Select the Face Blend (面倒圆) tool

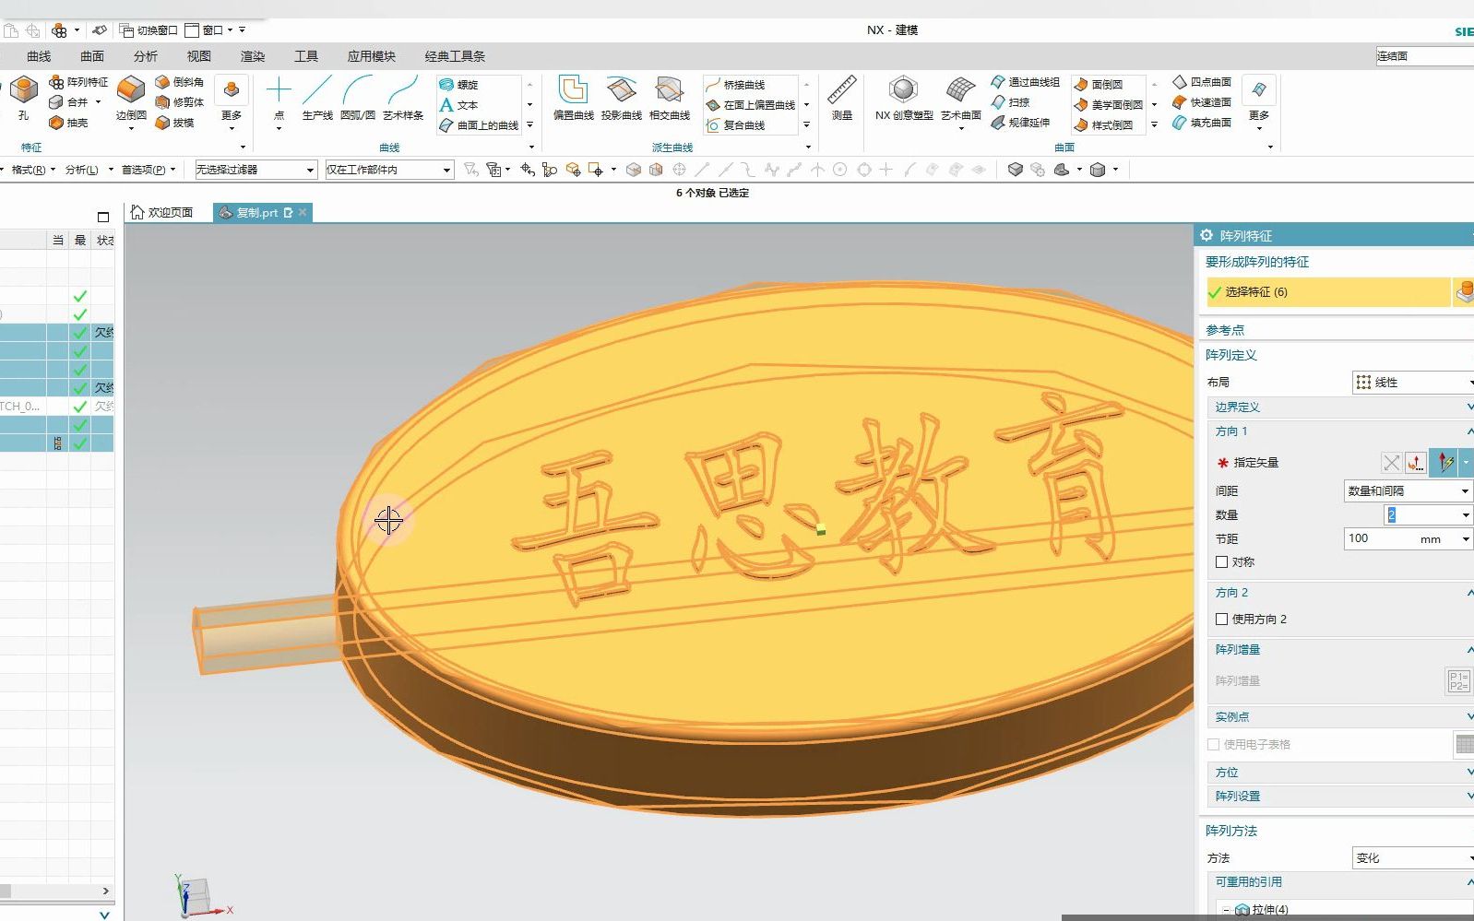pyautogui.click(x=1099, y=84)
